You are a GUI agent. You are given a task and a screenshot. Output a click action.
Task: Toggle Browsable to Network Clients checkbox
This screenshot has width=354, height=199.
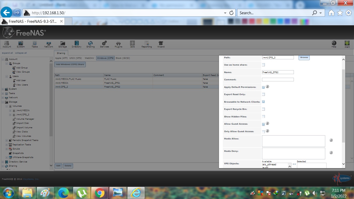point(263,102)
